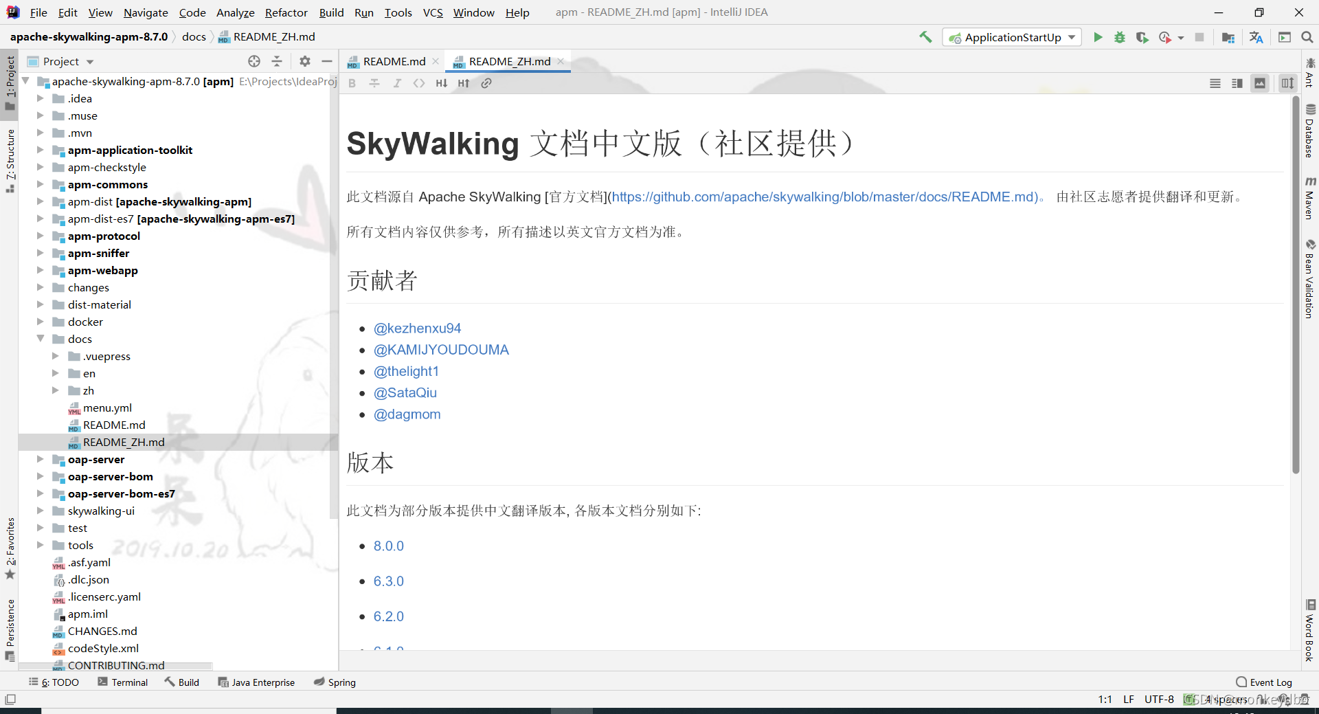Screen dimensions: 1319x714
Task: Expand the .vuepress folder
Action: point(56,356)
